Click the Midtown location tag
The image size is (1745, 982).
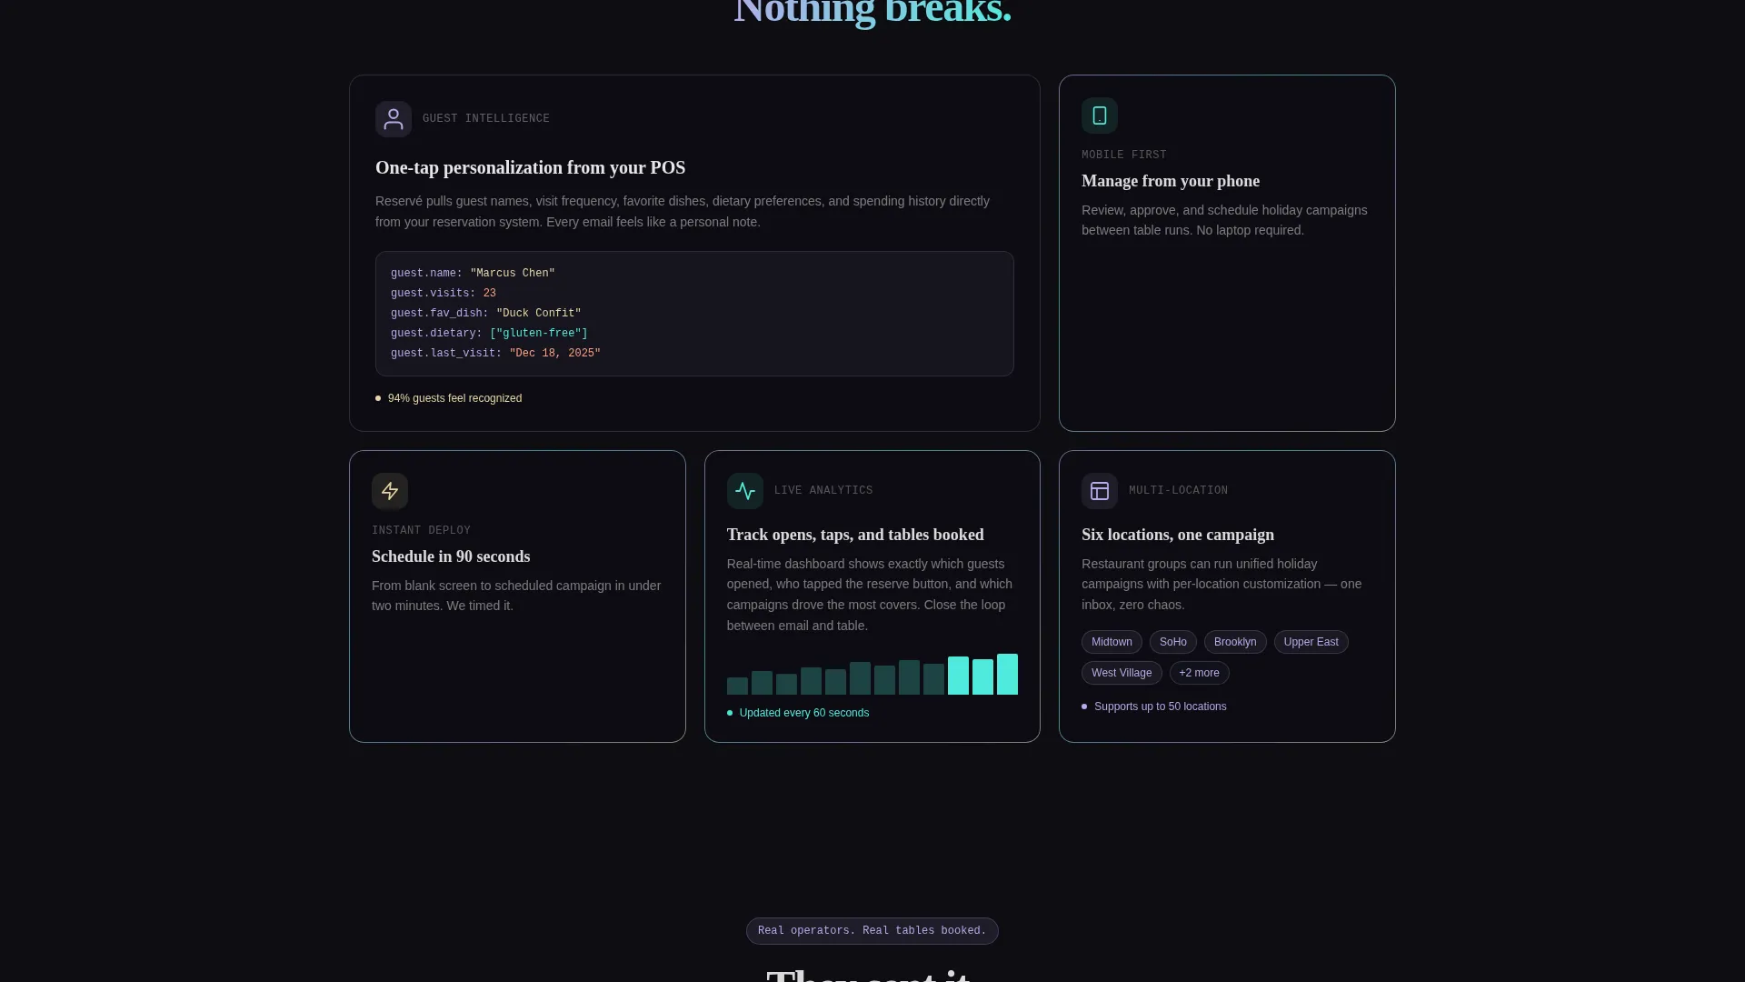[1112, 642]
